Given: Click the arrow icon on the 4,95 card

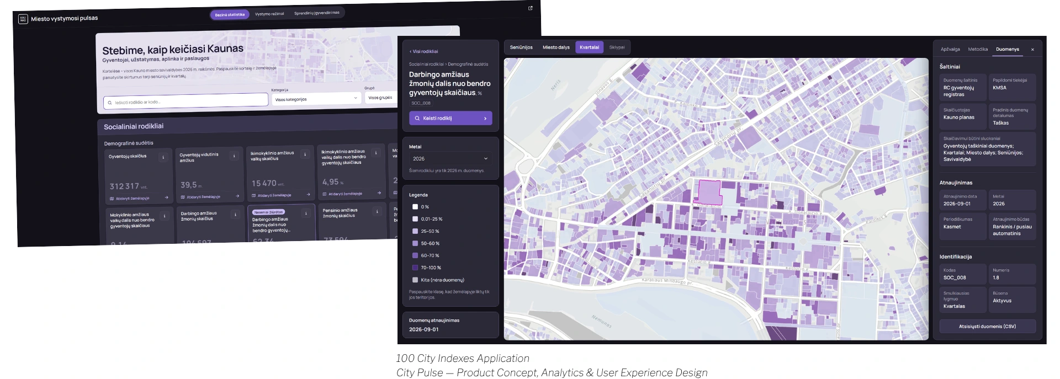Looking at the screenshot, I should point(379,193).
